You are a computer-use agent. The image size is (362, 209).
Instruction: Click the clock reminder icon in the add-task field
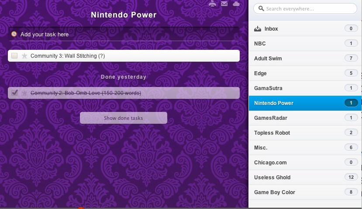click(14, 34)
